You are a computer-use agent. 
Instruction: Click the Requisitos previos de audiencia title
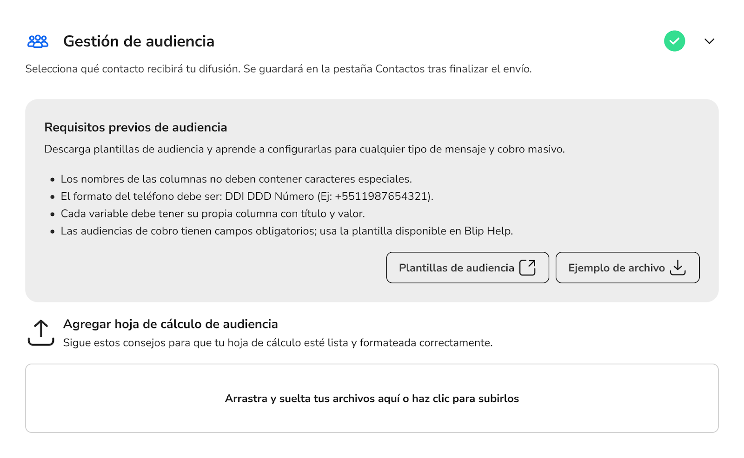pyautogui.click(x=135, y=127)
